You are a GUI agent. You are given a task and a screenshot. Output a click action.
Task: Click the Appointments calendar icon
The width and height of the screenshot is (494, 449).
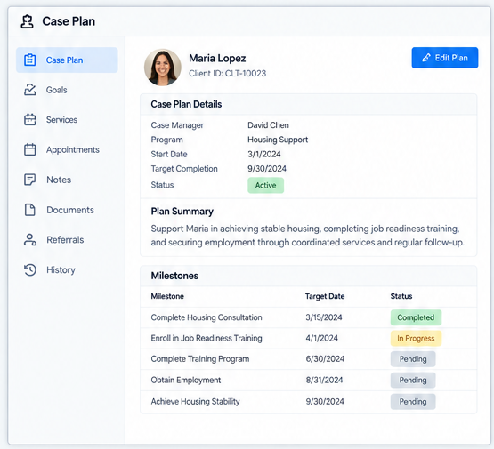point(30,149)
